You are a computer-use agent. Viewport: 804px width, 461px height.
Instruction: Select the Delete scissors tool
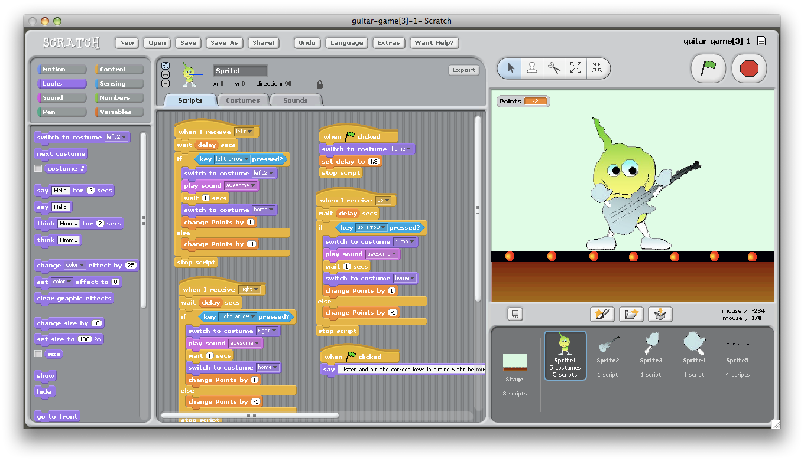click(x=554, y=68)
